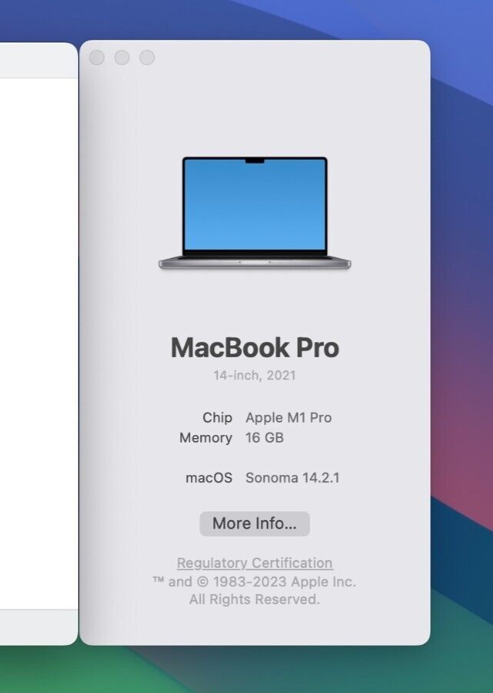This screenshot has height=693, width=493.
Task: Click the All Rights Reserved text
Action: pyautogui.click(x=254, y=600)
